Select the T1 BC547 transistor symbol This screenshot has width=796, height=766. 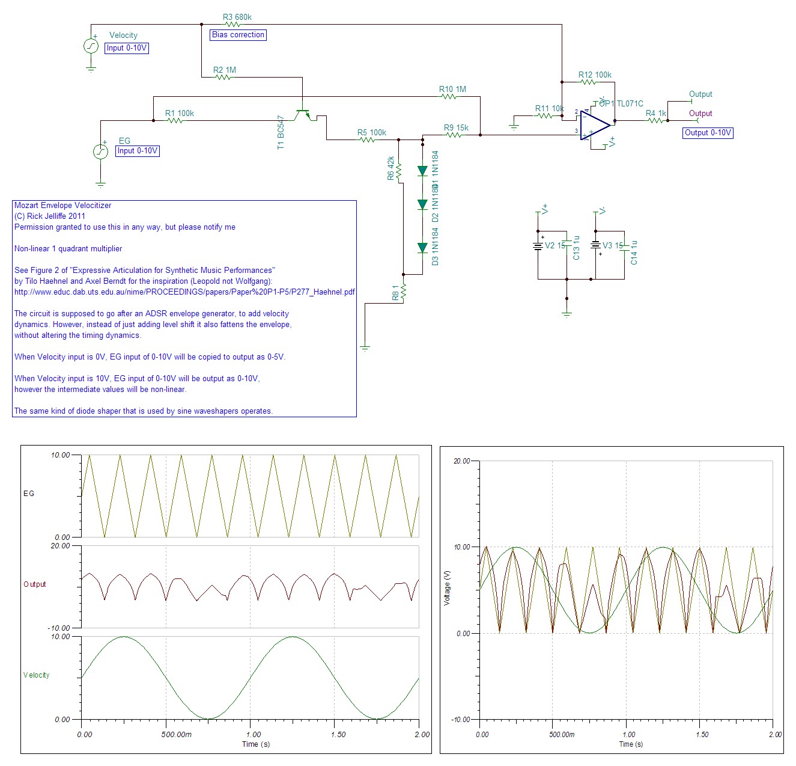click(304, 115)
